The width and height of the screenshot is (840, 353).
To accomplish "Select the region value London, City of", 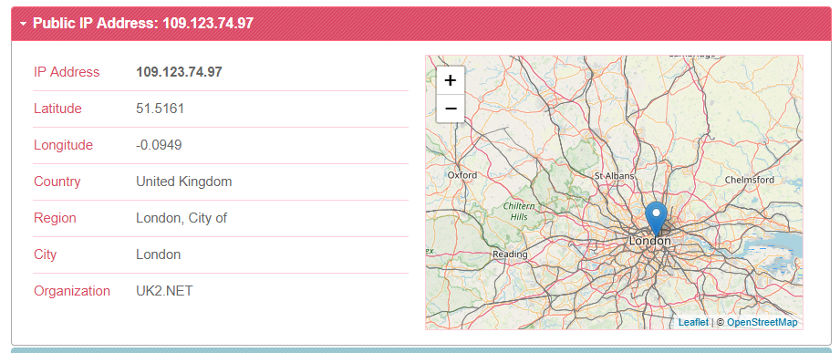I will coord(181,218).
